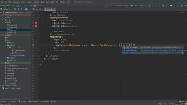
Task: Open README.md file
Action: pos(11,83)
